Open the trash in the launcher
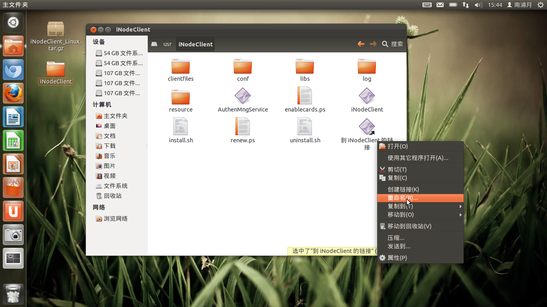547x307 pixels. [13, 294]
